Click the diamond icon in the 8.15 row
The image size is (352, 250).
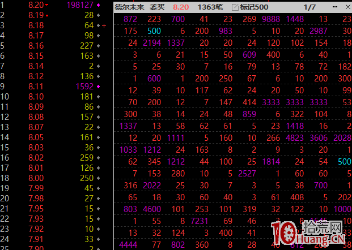(98, 56)
